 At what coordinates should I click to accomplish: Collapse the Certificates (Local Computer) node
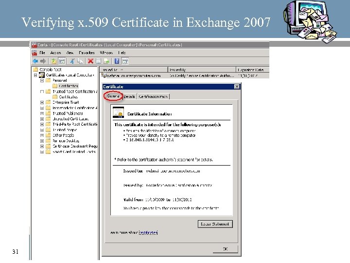point(35,75)
